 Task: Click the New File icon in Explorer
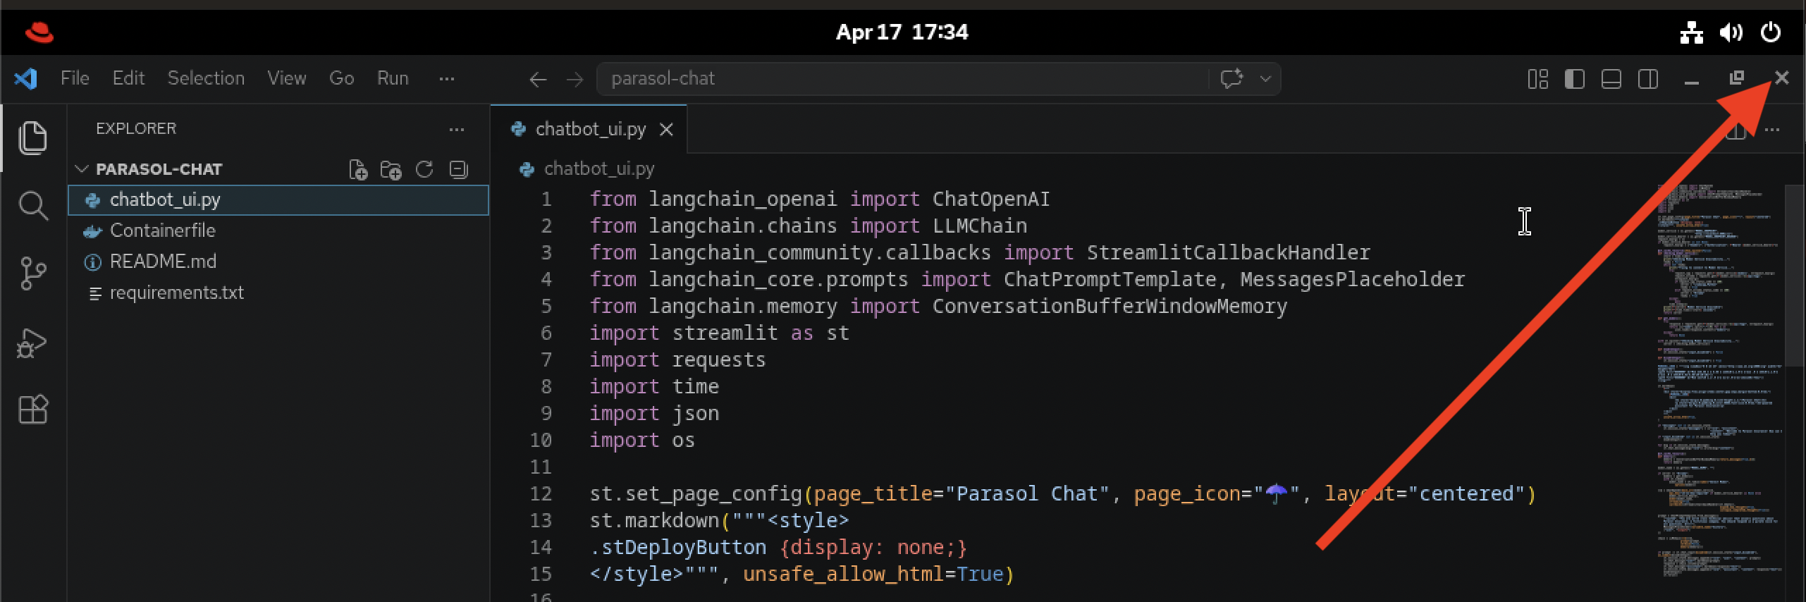click(x=358, y=170)
